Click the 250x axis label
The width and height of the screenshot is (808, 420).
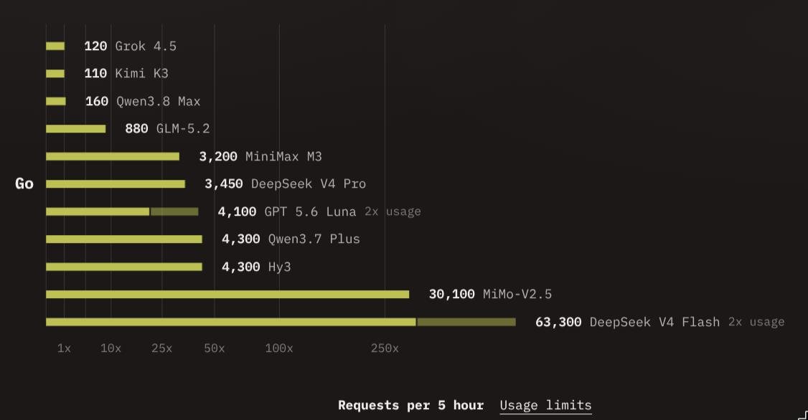coord(385,348)
